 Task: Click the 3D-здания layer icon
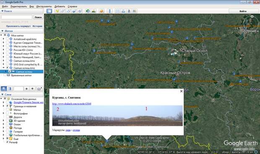pyautogui.click(x=11, y=121)
